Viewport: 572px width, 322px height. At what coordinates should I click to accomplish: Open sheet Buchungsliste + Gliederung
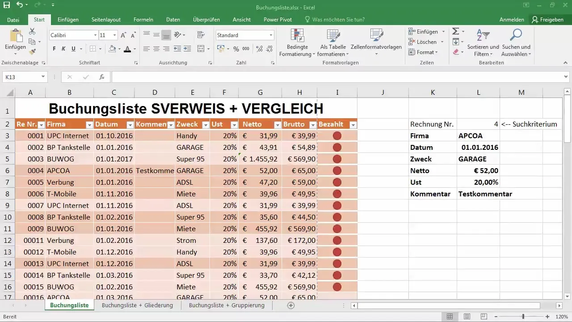137,305
